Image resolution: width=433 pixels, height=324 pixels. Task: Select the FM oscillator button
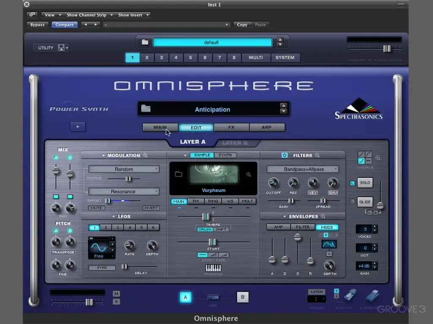pyautogui.click(x=196, y=201)
